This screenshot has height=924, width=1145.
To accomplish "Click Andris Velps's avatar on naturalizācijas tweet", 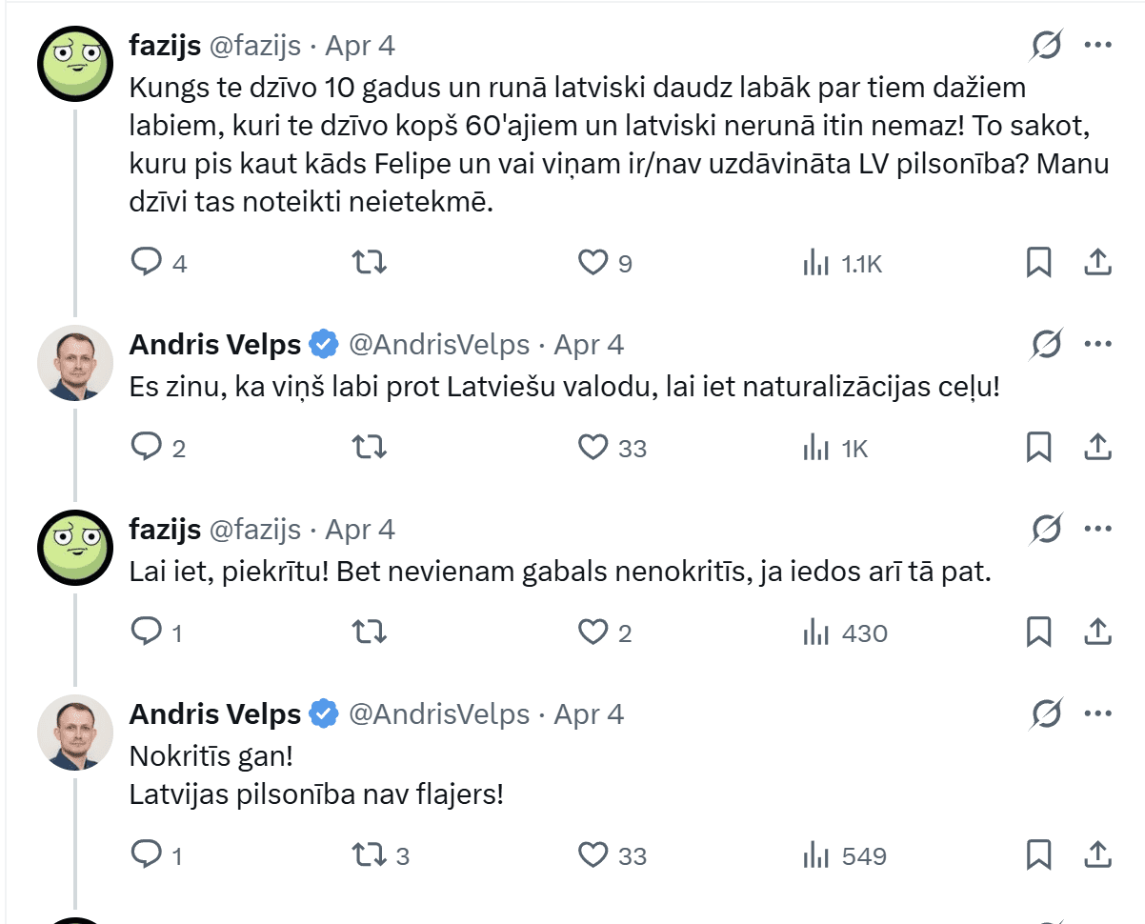I will tap(75, 363).
